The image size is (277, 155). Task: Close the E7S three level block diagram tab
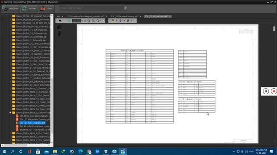pyautogui.click(x=106, y=16)
